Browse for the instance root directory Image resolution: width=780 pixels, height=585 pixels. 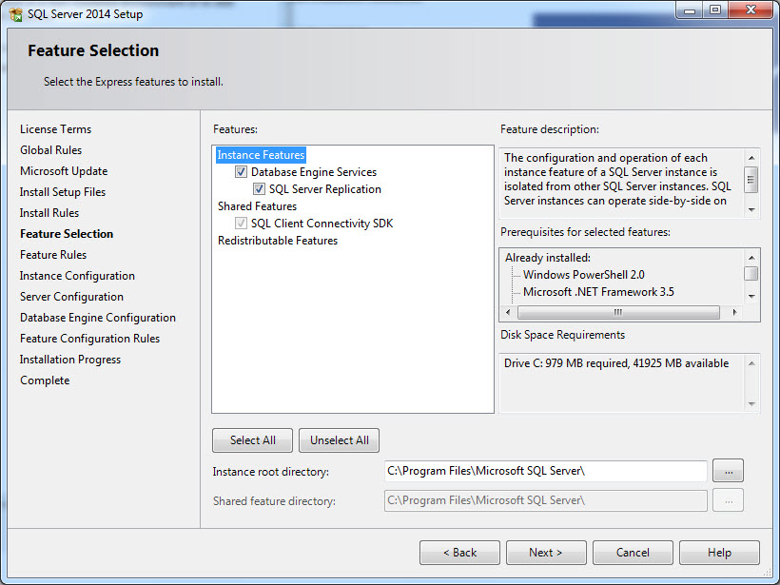pos(728,471)
